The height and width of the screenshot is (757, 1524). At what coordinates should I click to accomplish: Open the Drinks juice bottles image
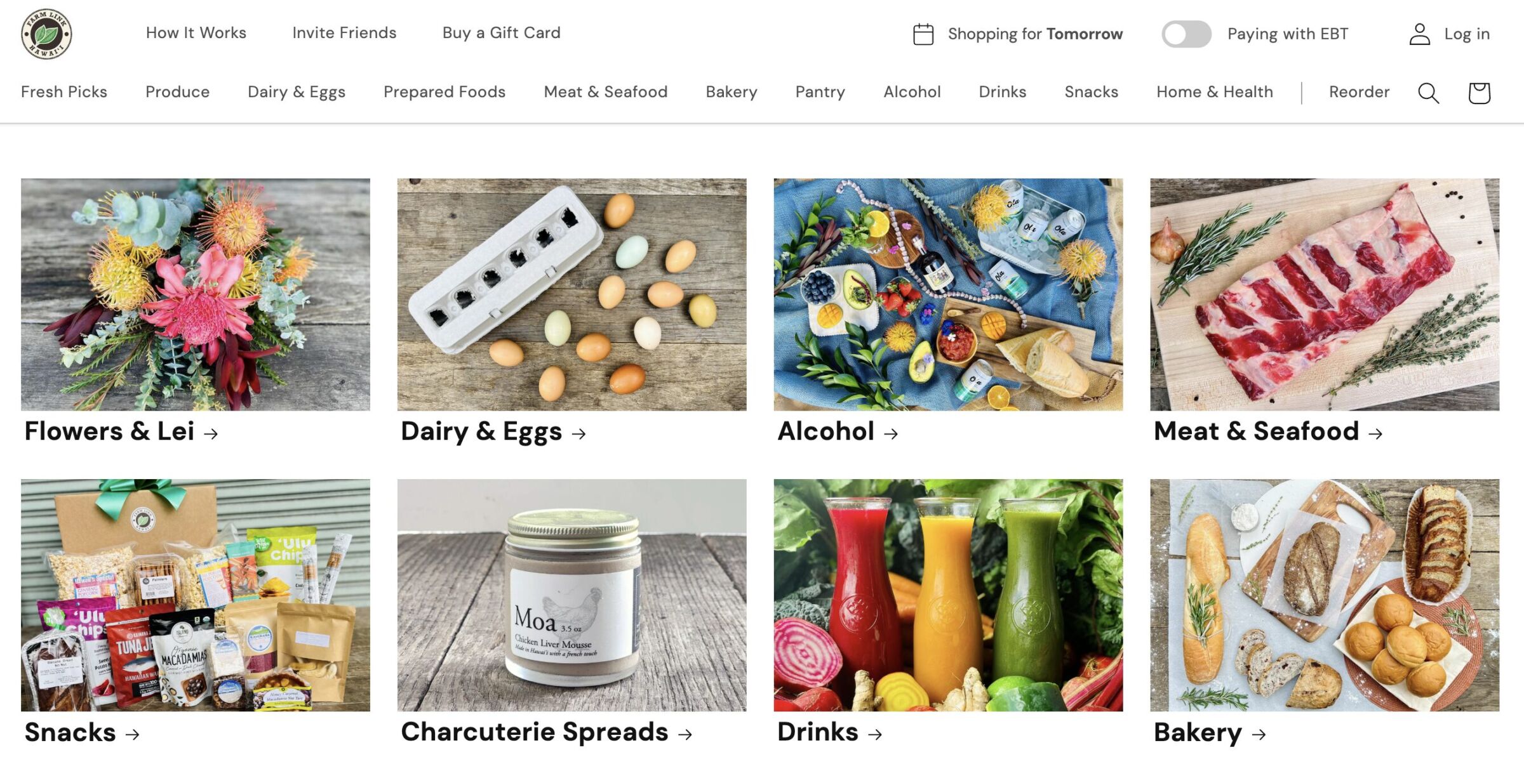948,595
